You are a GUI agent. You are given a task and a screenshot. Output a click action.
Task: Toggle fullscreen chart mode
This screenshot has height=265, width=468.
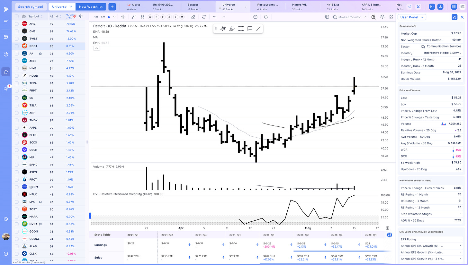[x=391, y=17]
